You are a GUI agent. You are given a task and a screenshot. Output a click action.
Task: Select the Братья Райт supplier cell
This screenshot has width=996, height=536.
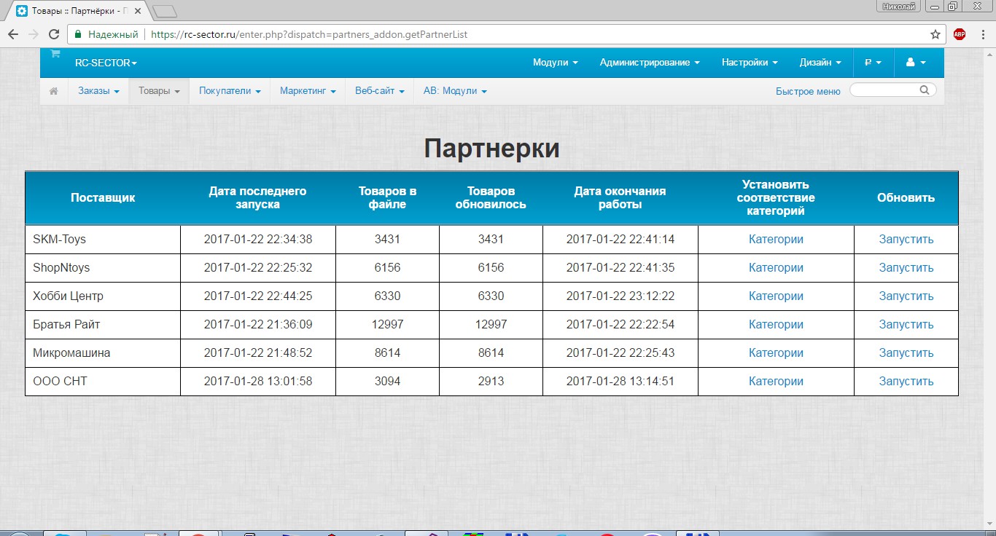[103, 325]
